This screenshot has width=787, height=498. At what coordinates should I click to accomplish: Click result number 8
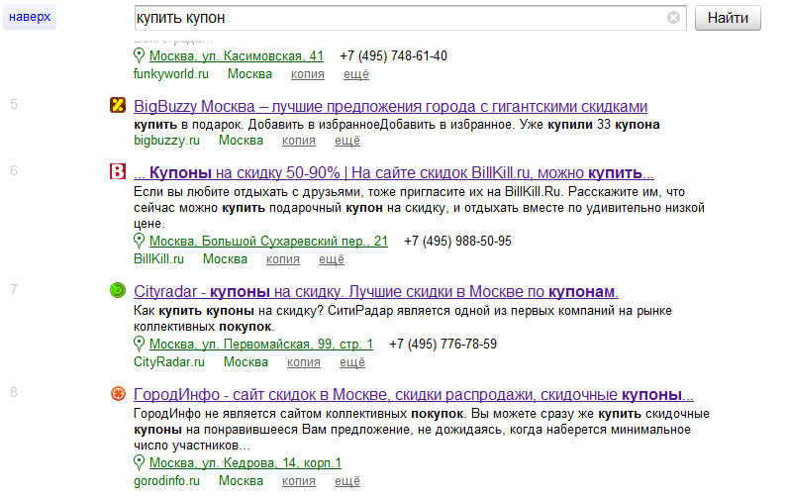[14, 393]
